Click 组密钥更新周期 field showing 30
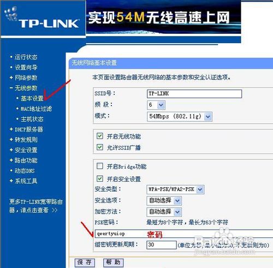The height and width of the screenshot is (268, 273). point(162,245)
